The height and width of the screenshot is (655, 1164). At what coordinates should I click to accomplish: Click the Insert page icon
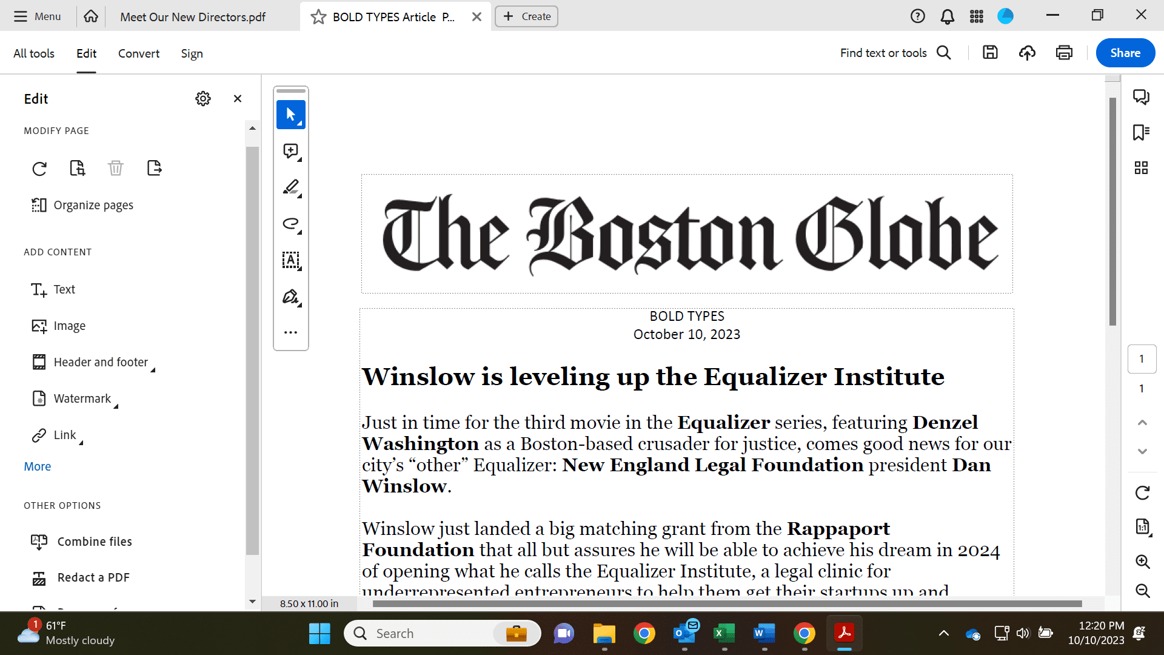pos(78,168)
